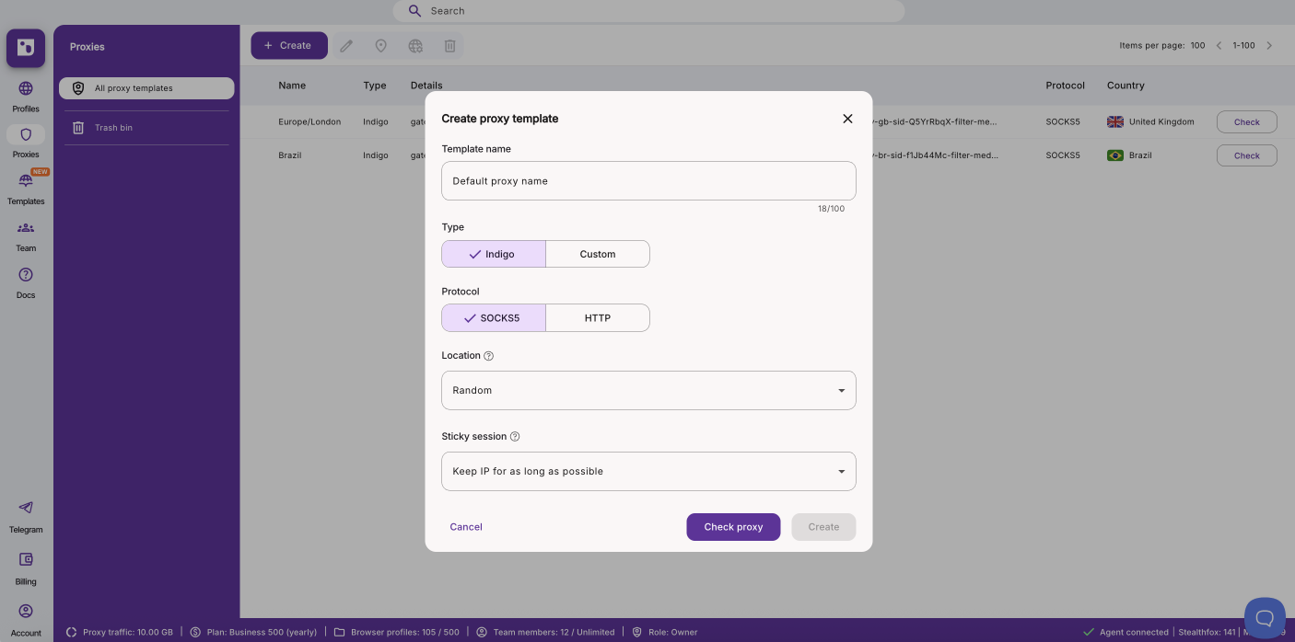Go to next page of proxies
This screenshot has height=642, width=1295.
tap(1269, 44)
